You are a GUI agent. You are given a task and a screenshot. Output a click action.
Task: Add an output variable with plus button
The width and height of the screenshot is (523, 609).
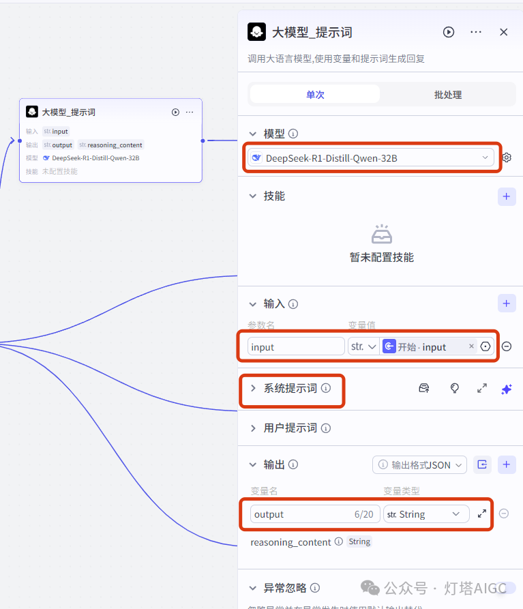click(507, 464)
